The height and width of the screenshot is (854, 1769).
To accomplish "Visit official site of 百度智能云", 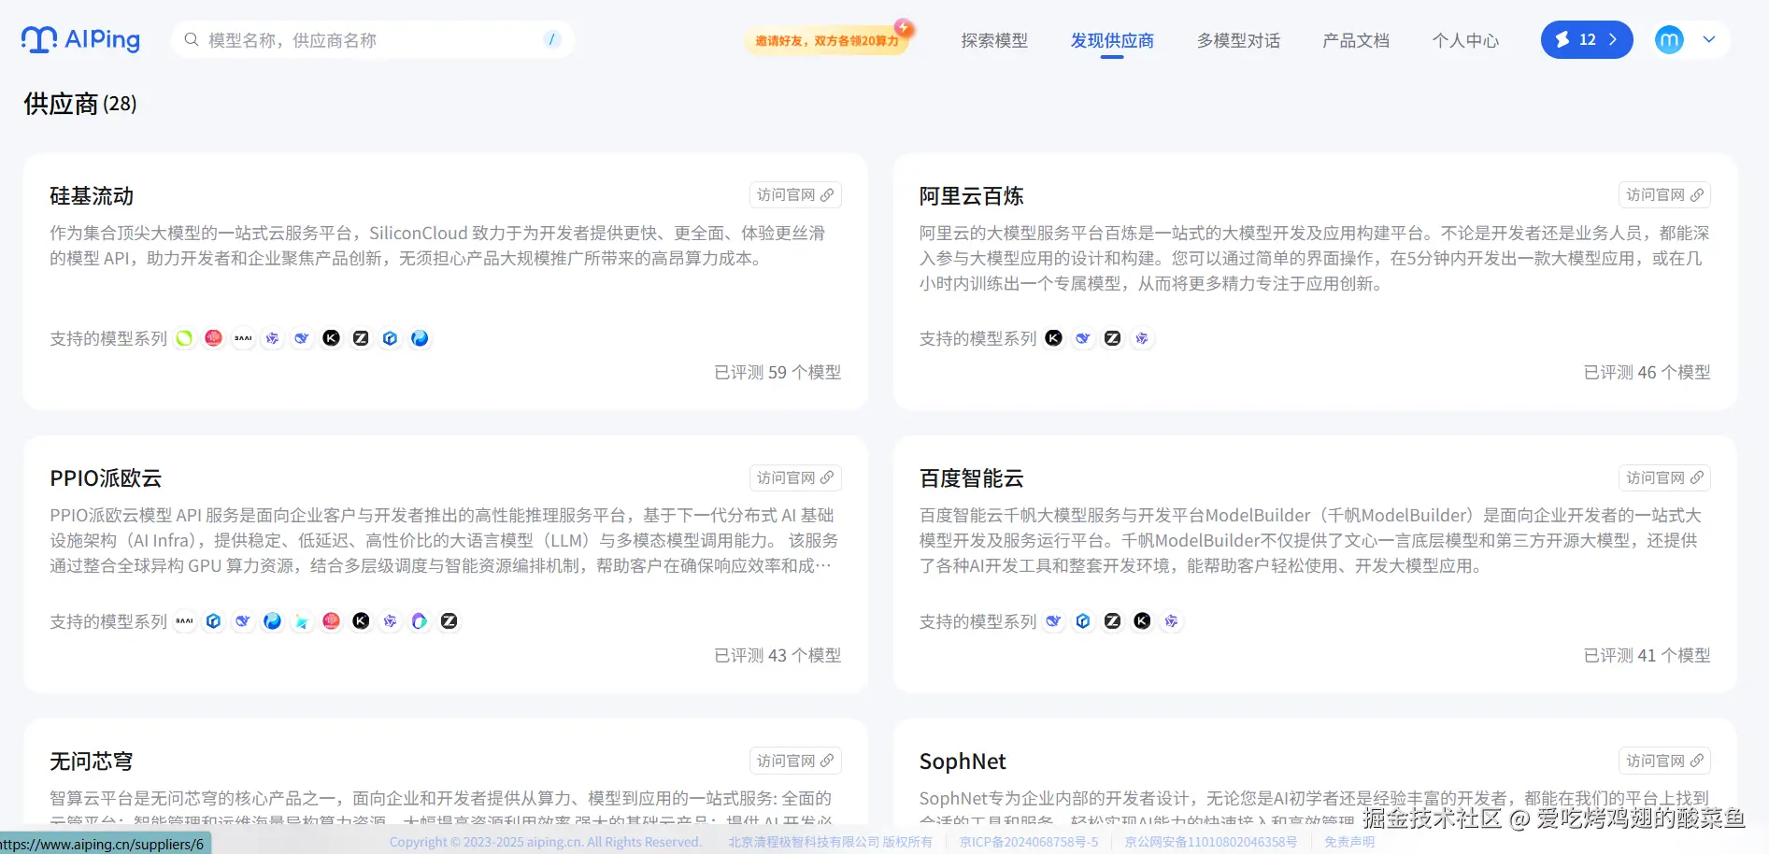I will 1664,478.
